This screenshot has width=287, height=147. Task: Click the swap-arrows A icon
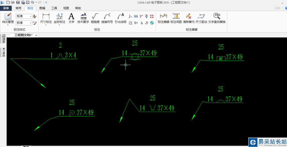131,23
